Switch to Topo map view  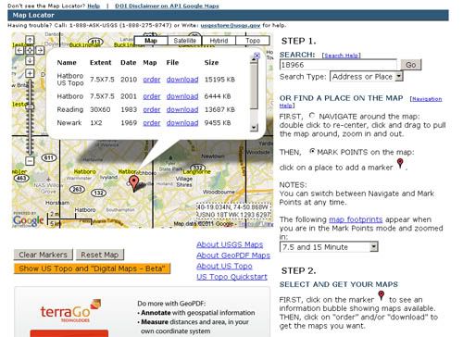point(253,41)
